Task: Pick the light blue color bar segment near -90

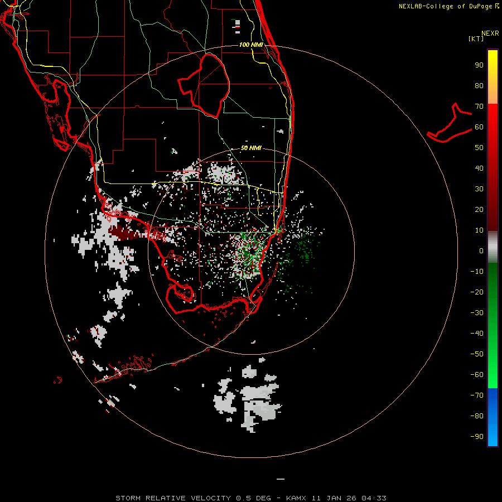Action: [493, 436]
